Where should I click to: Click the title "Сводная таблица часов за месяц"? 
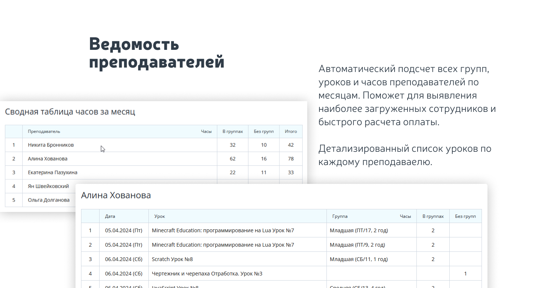click(70, 112)
